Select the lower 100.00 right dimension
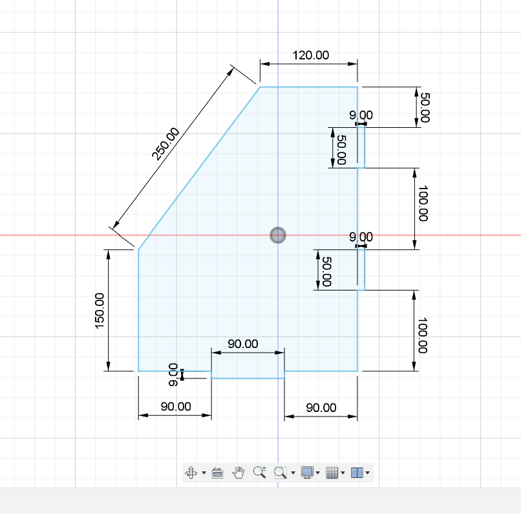The image size is (521, 514). click(422, 336)
